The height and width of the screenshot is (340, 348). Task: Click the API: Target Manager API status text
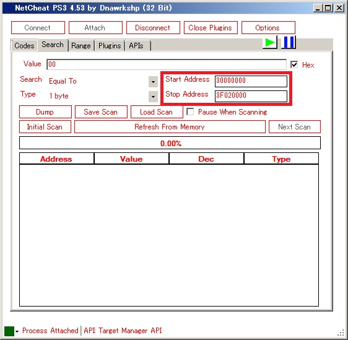coord(123,331)
